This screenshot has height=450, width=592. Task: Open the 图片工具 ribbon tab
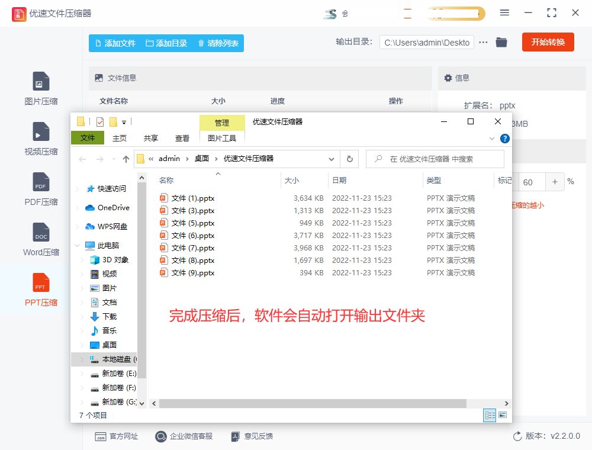(x=222, y=138)
